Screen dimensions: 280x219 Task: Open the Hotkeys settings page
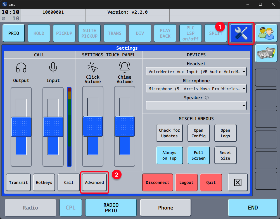(x=44, y=182)
